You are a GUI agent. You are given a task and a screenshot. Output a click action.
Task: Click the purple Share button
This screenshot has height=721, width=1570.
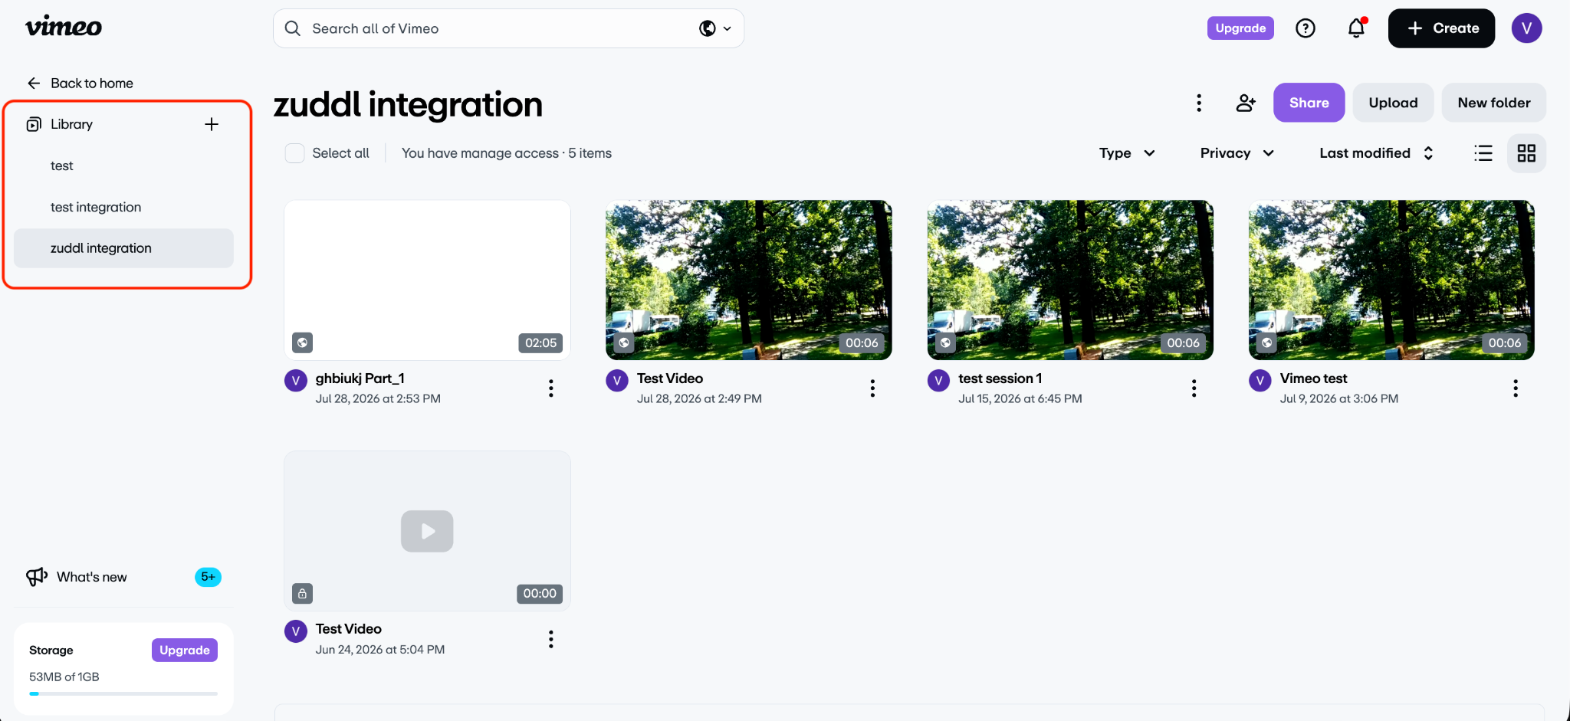tap(1309, 103)
